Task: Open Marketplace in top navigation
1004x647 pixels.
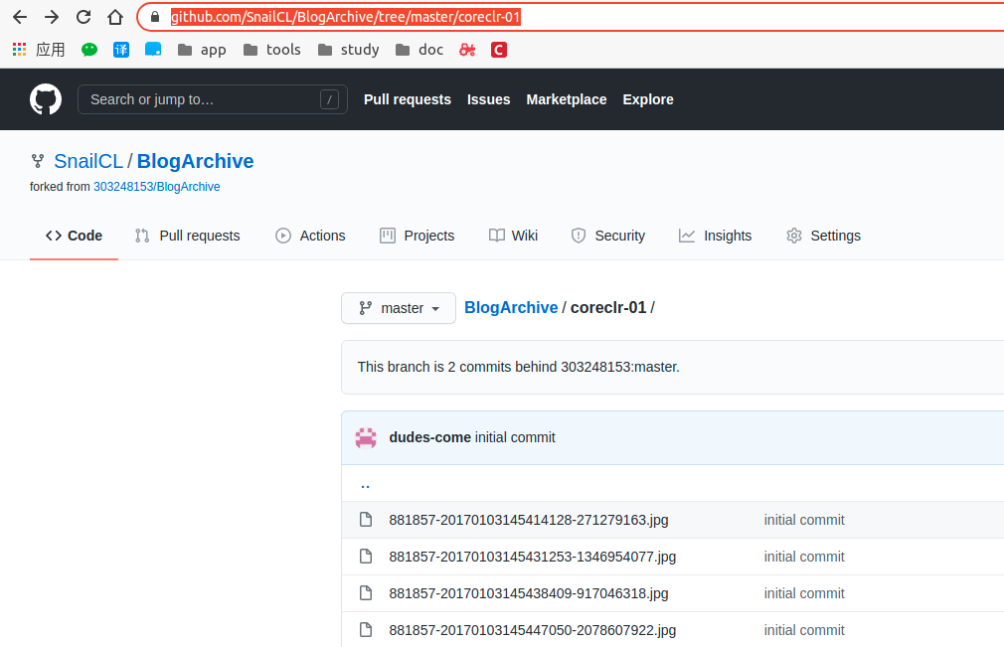Action: pos(567,99)
